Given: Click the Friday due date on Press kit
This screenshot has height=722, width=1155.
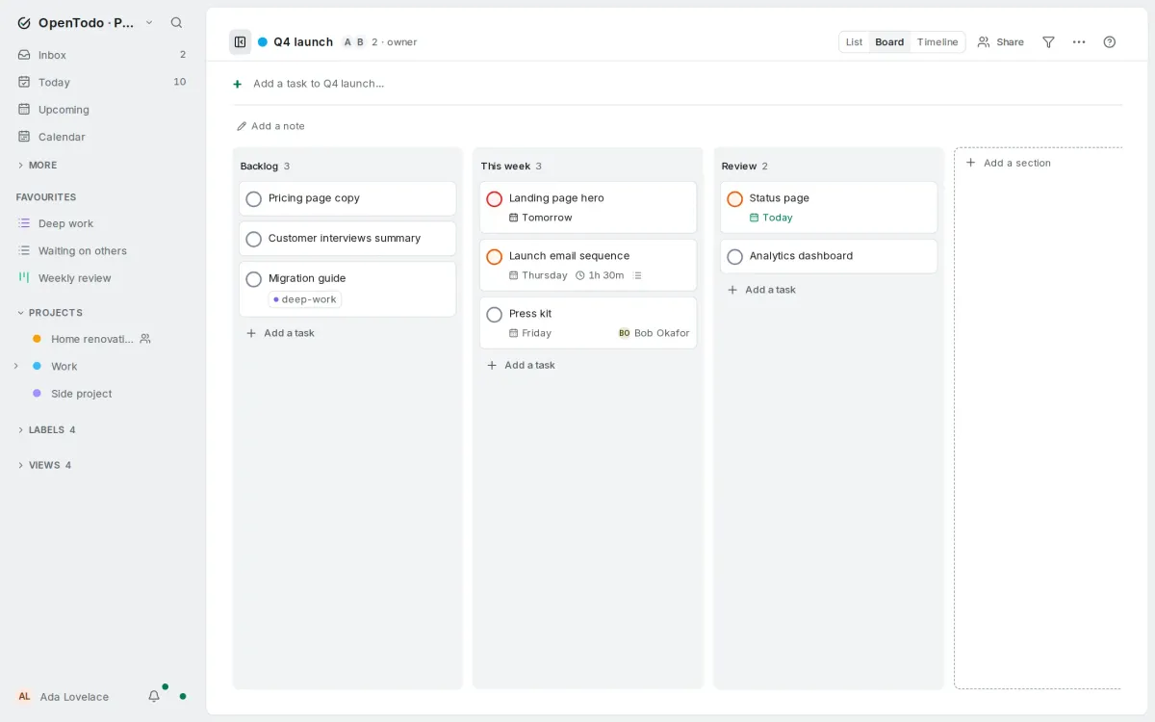Looking at the screenshot, I should pos(530,333).
